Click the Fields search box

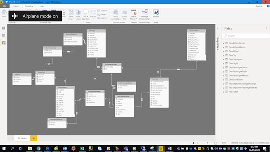[246, 36]
